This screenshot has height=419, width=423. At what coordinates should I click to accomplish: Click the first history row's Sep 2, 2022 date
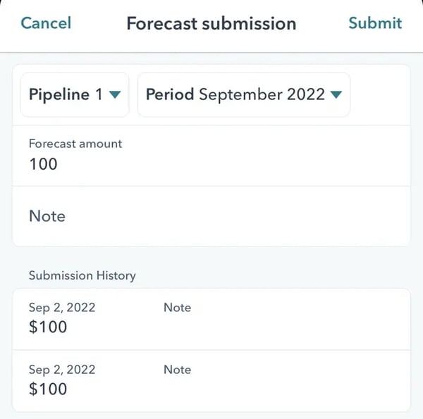coord(62,308)
